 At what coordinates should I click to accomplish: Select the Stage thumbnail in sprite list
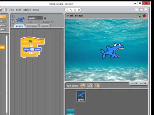[x=70, y=111]
